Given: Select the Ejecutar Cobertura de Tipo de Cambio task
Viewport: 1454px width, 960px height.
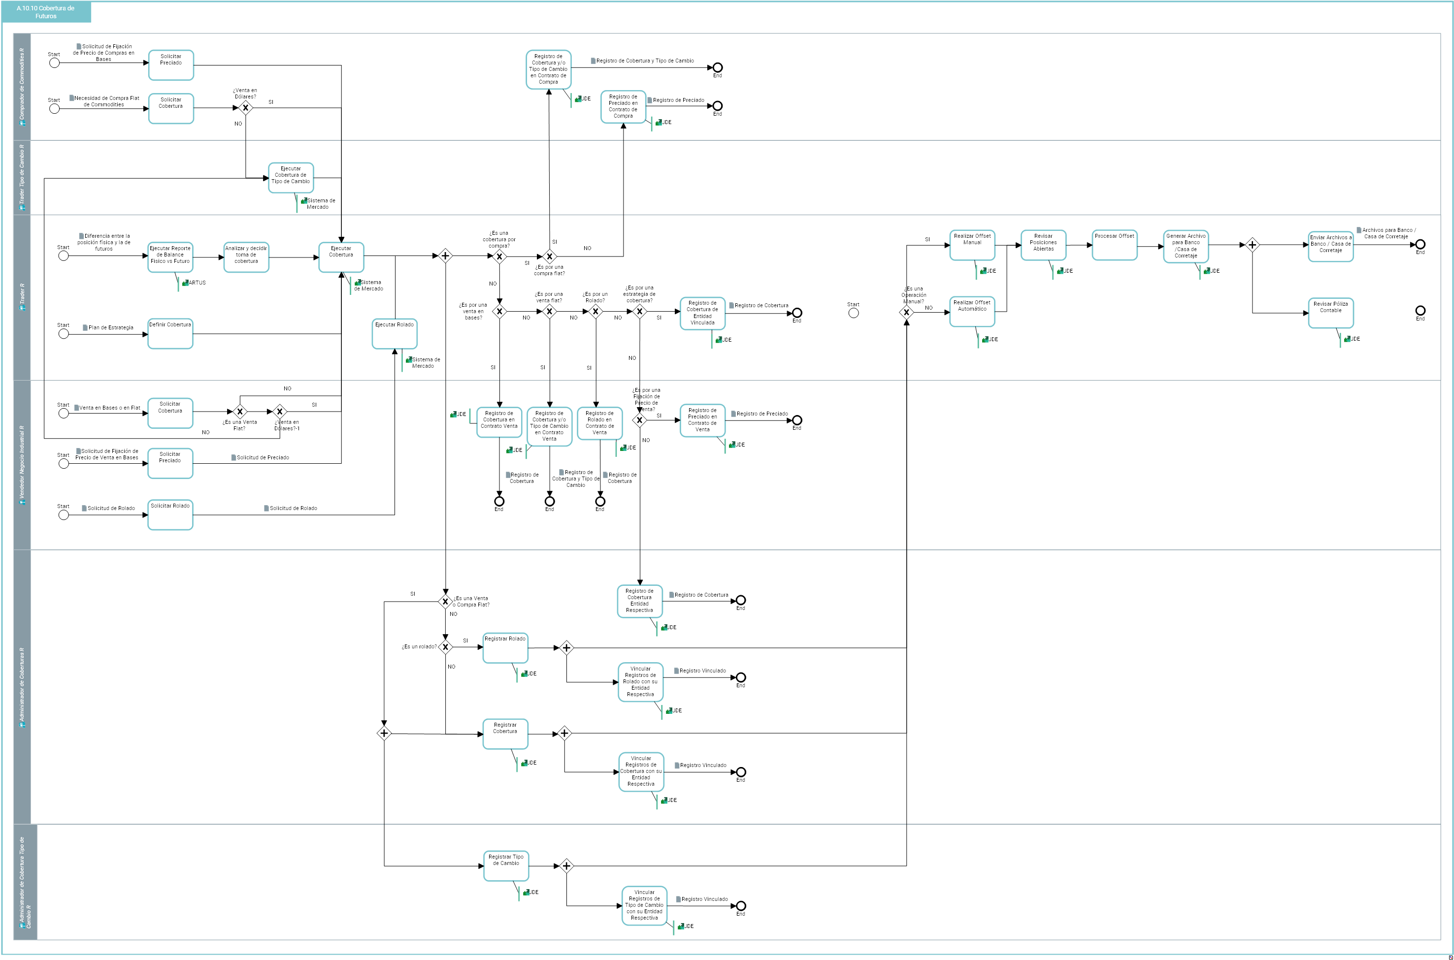Looking at the screenshot, I should (x=291, y=178).
